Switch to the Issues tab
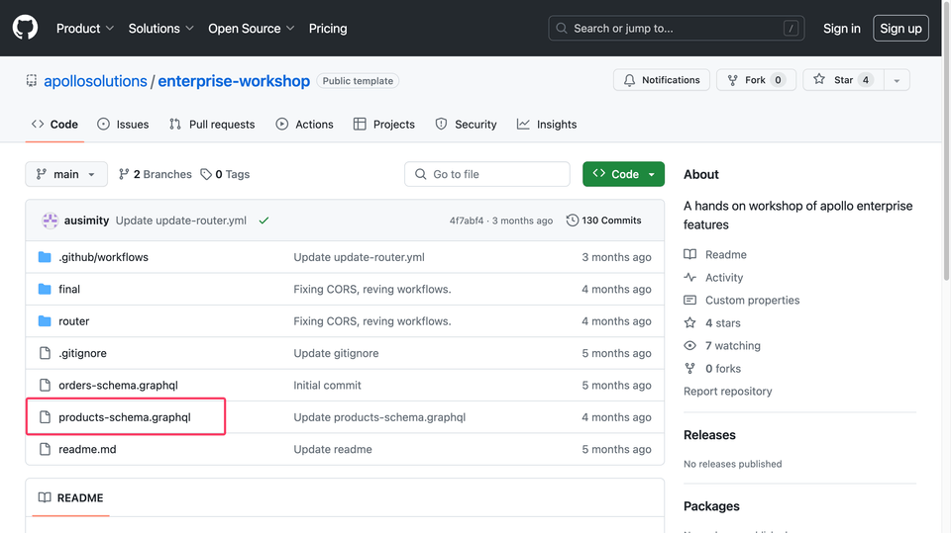Image resolution: width=951 pixels, height=533 pixels. [x=123, y=125]
